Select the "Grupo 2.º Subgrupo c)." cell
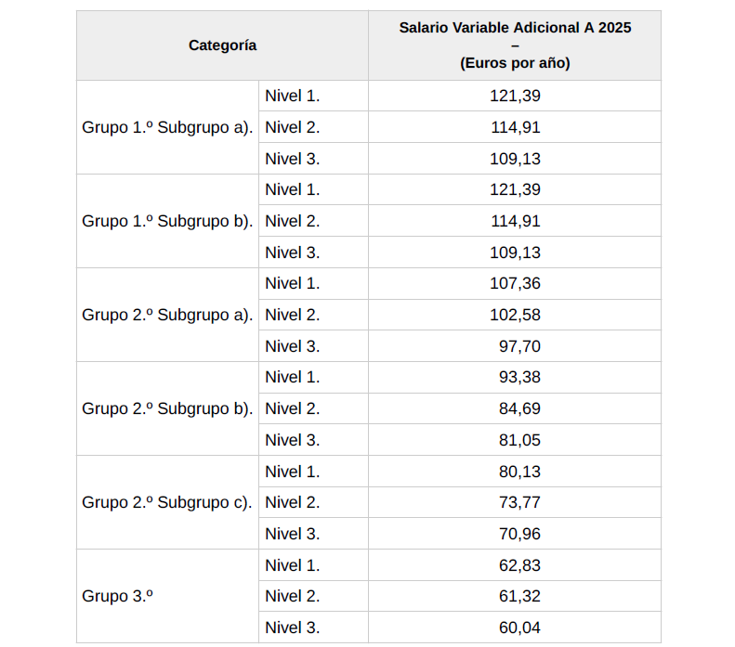735x647 pixels. [x=167, y=503]
